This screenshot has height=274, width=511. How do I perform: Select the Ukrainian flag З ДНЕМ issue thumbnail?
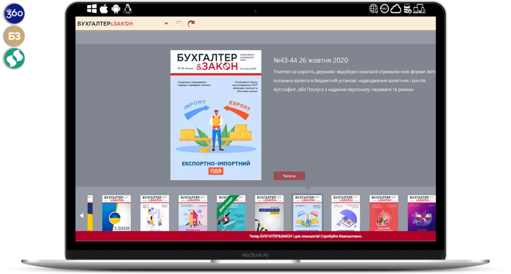116,213
